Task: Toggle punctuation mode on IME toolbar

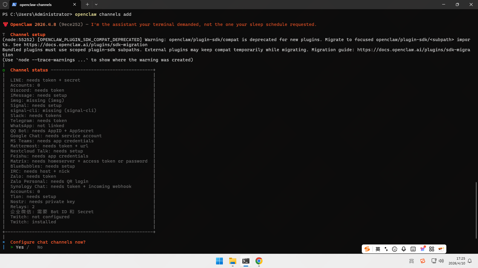Action: point(386,249)
